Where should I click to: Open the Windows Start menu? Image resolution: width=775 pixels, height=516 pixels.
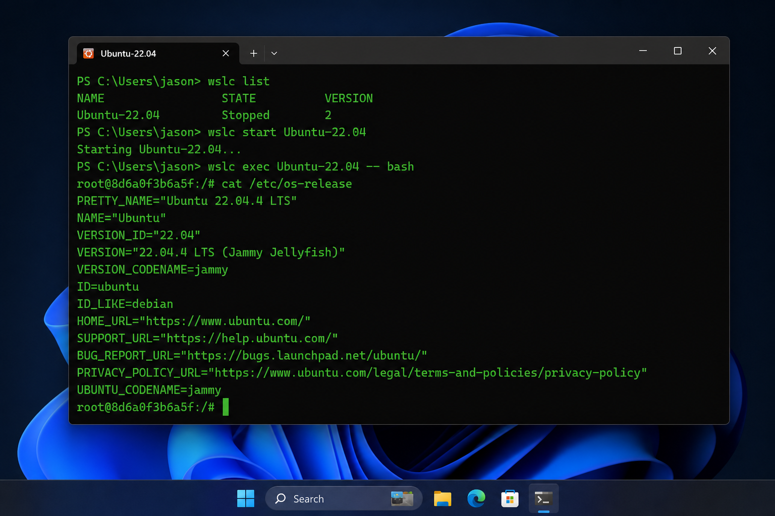(x=246, y=499)
